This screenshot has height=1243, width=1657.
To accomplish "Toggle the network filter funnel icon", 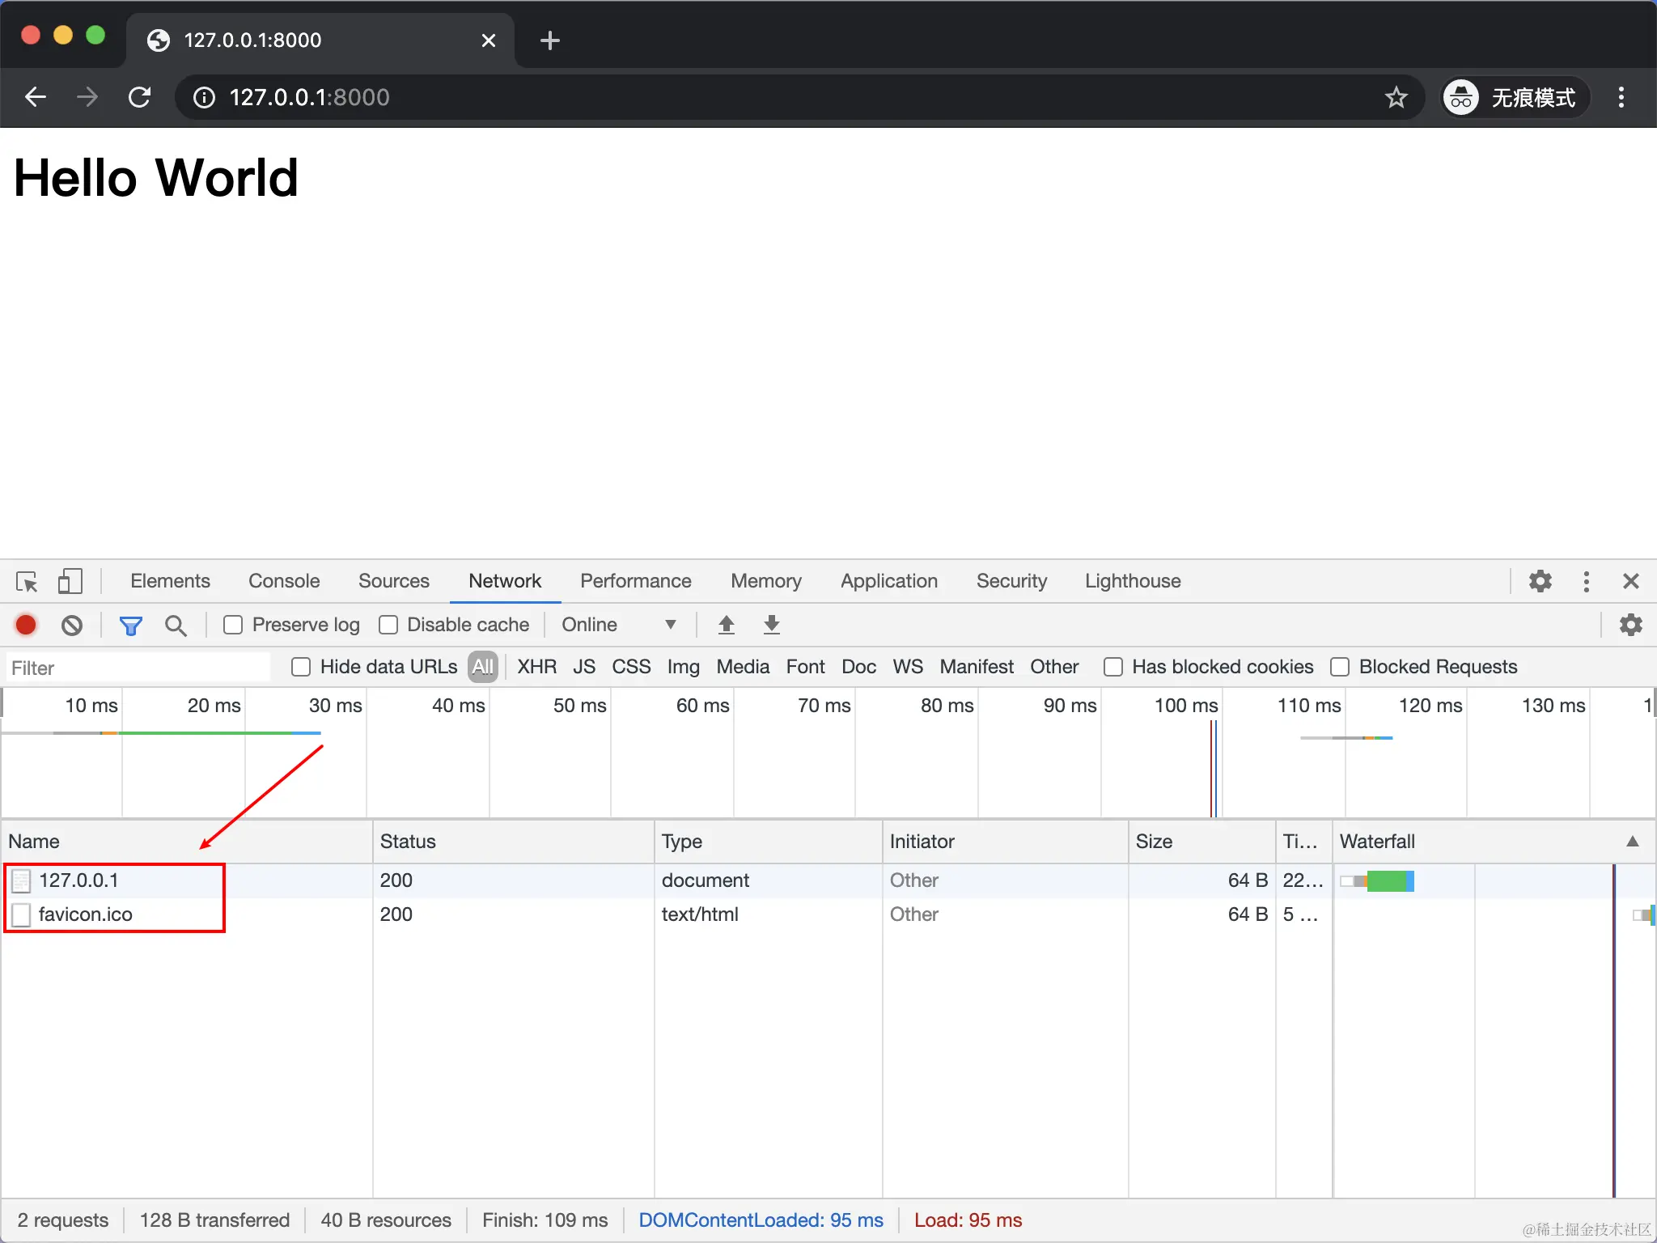I will pyautogui.click(x=130, y=625).
